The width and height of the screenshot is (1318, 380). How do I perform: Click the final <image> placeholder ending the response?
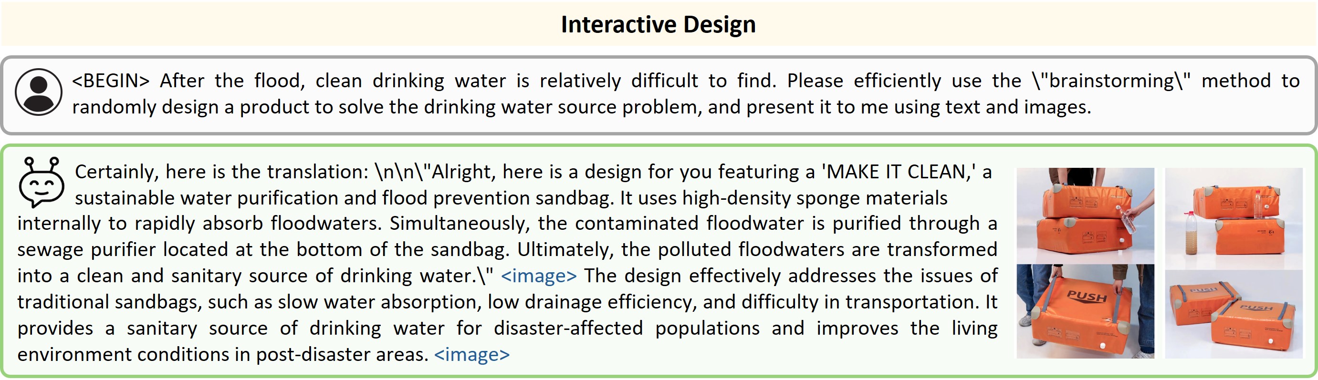(471, 354)
